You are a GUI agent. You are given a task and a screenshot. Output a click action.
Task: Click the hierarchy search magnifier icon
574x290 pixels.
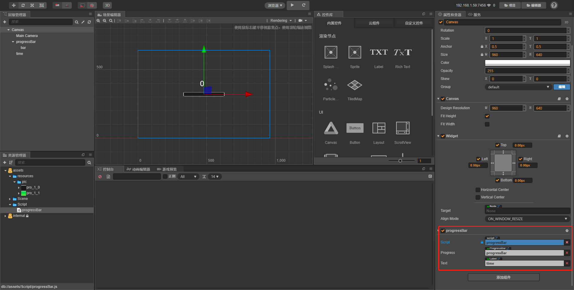tap(77, 22)
